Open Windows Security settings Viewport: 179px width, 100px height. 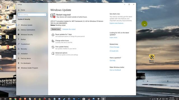pos(27,34)
